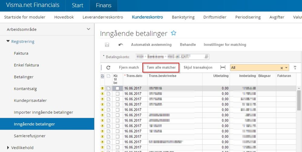
Task: Select the Kundereskontro module
Action: (147, 17)
